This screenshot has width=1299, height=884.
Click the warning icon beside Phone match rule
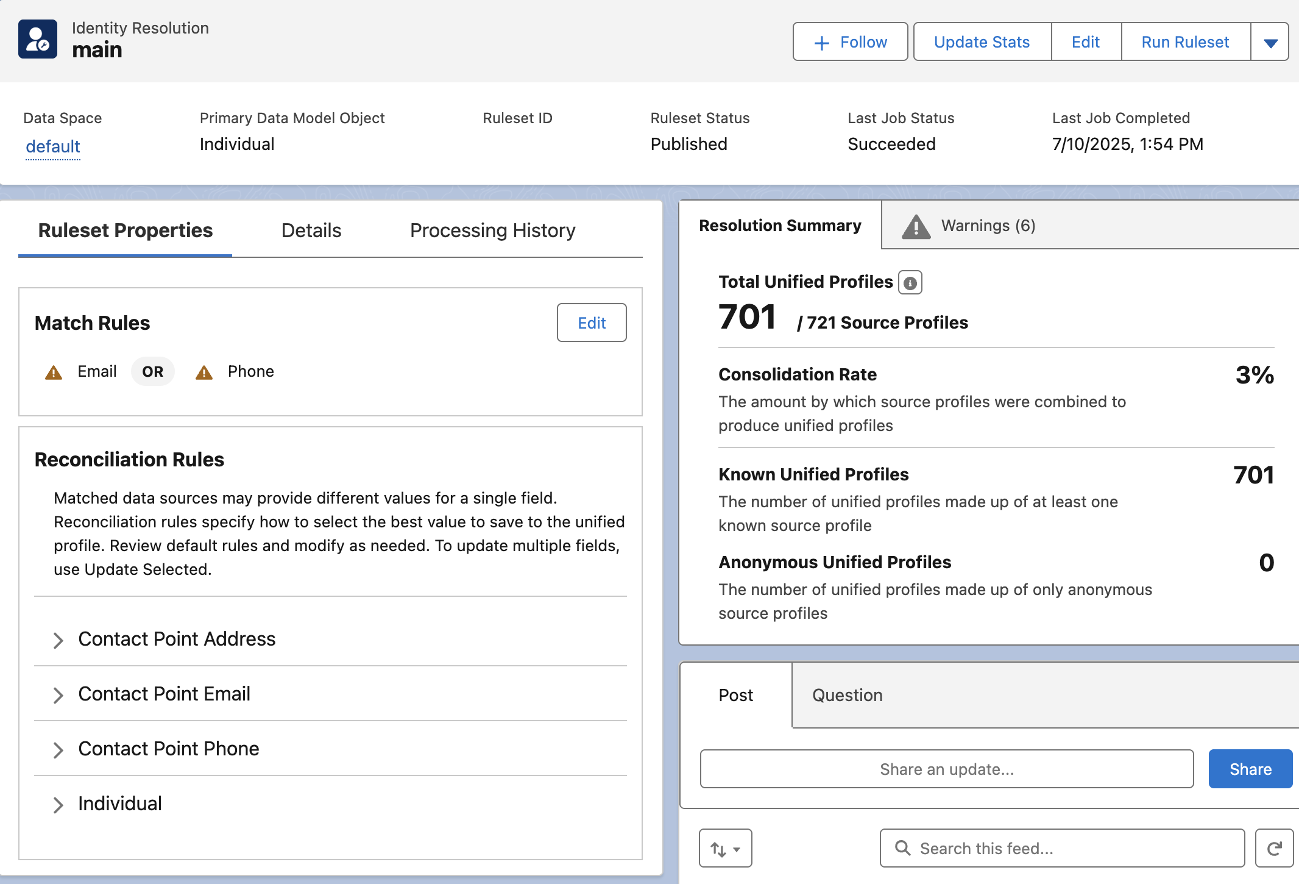(x=204, y=371)
